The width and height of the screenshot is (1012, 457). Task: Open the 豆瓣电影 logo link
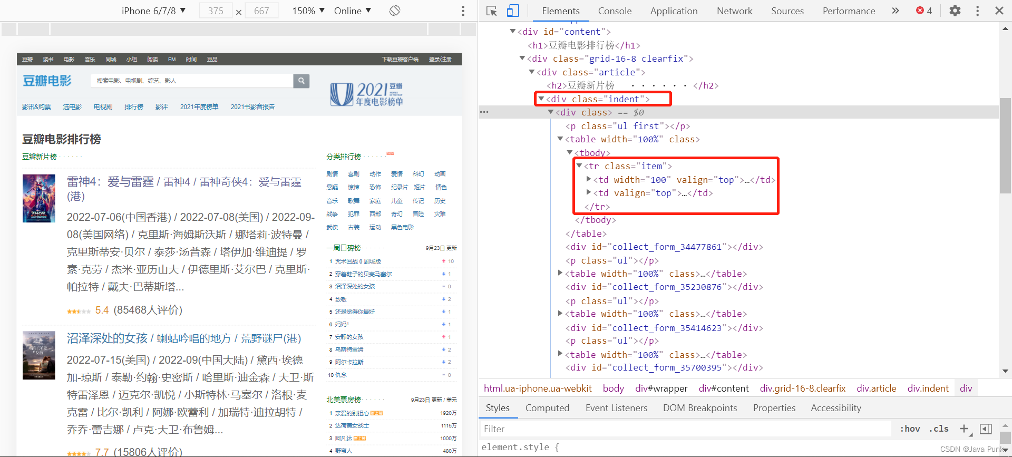(47, 81)
